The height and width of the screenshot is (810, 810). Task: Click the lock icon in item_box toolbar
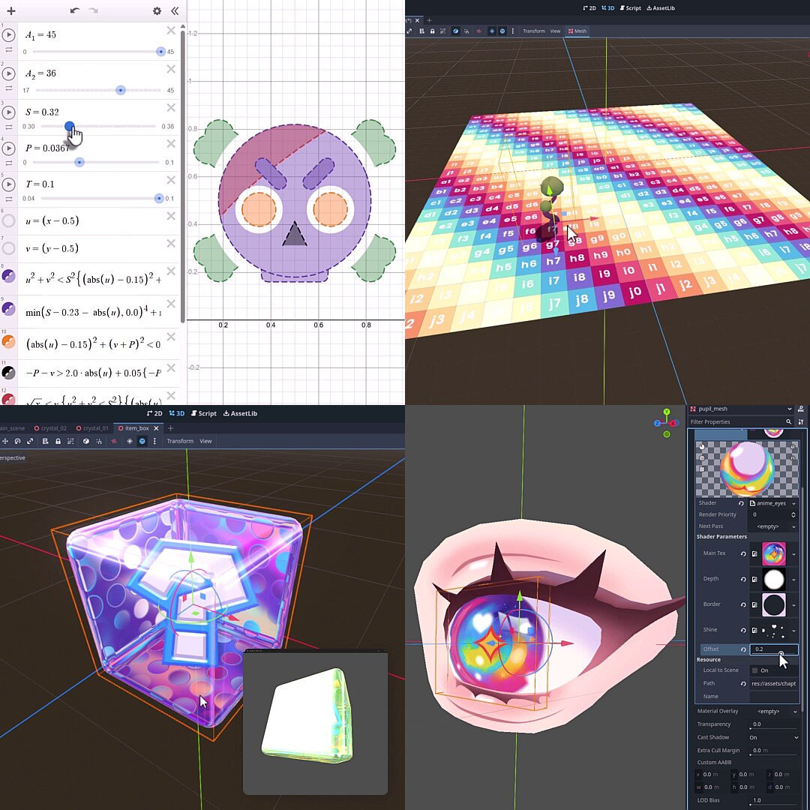coord(58,441)
